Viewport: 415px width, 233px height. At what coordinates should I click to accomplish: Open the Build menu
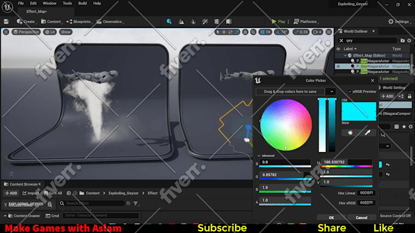point(82,4)
